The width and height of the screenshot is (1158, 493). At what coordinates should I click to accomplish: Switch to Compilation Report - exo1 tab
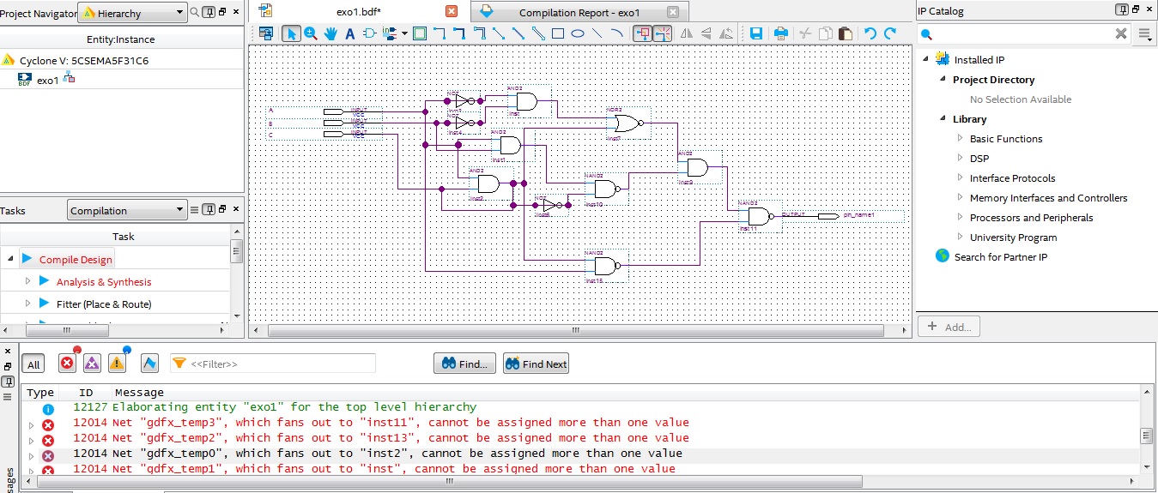pos(579,12)
